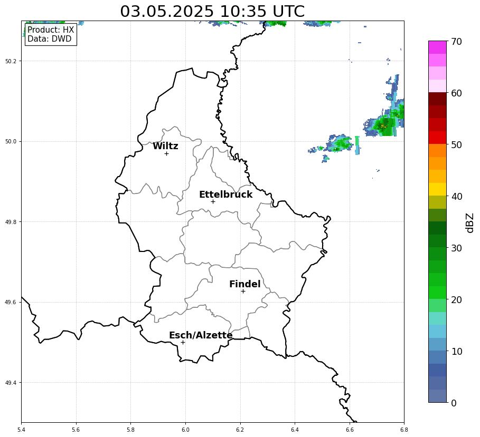Click the 5.4 longitude axis label
The image size is (480, 437).
[22, 430]
